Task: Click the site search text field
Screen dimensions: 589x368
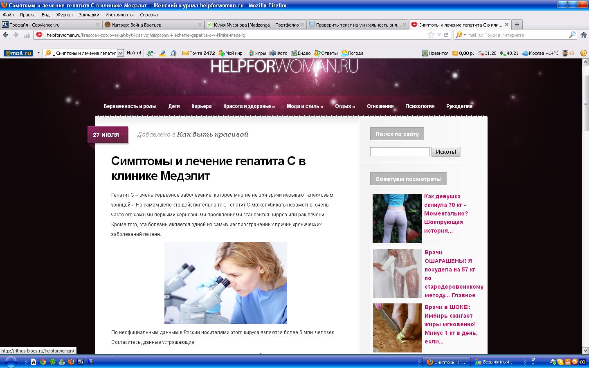Action: point(400,152)
